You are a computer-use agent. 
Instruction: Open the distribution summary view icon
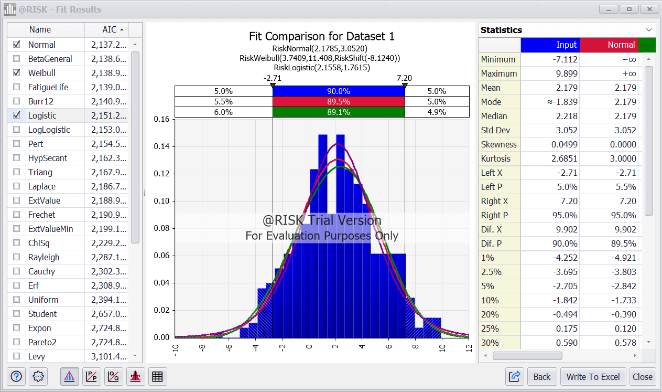point(135,376)
